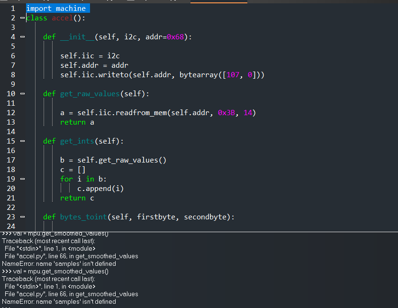The image size is (398, 308).
Task: Click the 'secondbyte' parameter
Action: click(205, 217)
